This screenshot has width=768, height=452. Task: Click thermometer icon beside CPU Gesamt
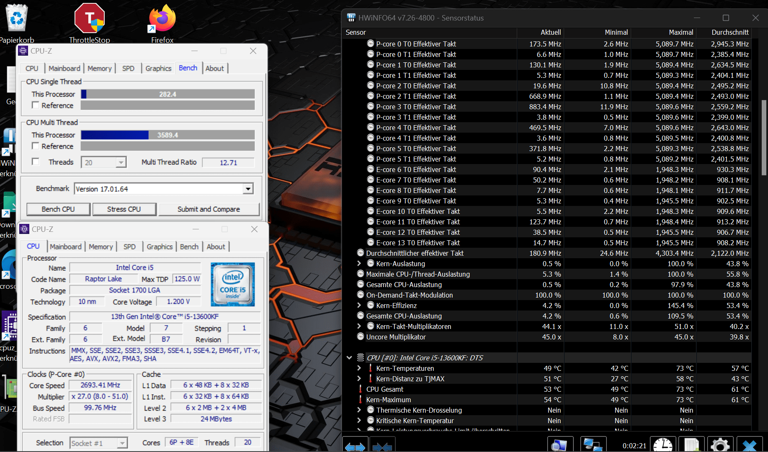(361, 389)
